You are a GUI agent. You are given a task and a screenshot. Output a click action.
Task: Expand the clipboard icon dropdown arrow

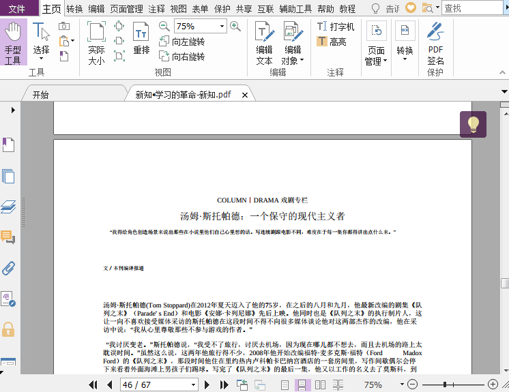point(73,41)
